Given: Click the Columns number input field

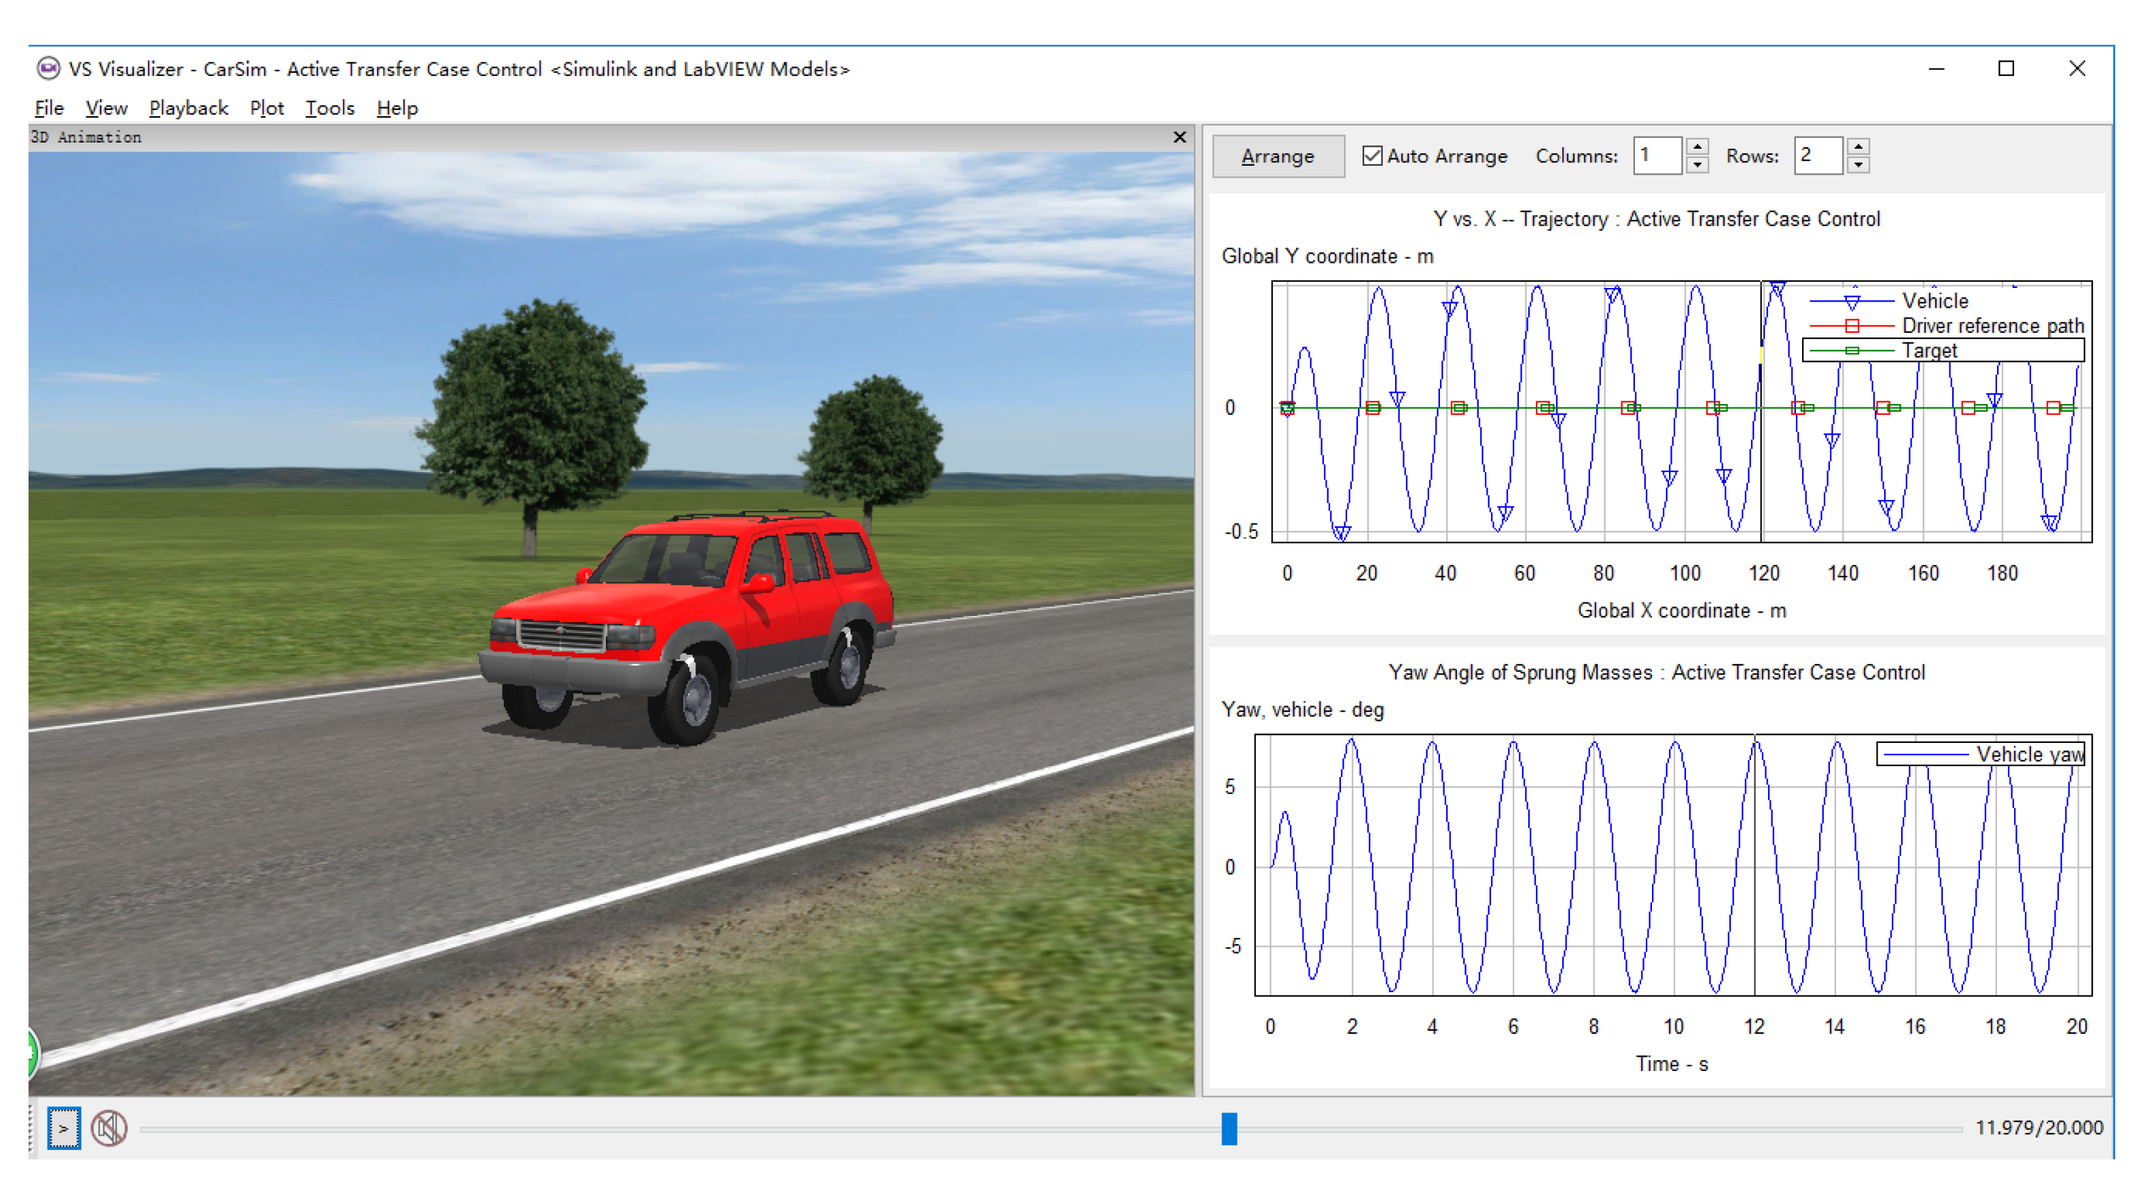Looking at the screenshot, I should click(x=1657, y=156).
